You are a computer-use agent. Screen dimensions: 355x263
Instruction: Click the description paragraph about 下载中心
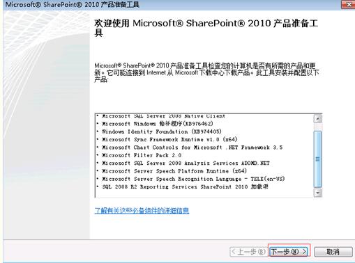206,72
